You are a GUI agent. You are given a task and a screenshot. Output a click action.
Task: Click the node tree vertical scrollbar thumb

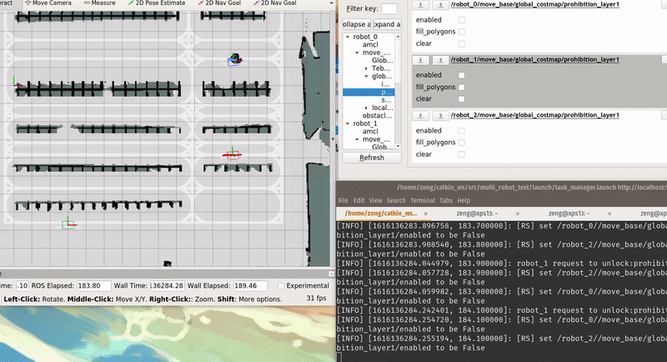coord(399,62)
